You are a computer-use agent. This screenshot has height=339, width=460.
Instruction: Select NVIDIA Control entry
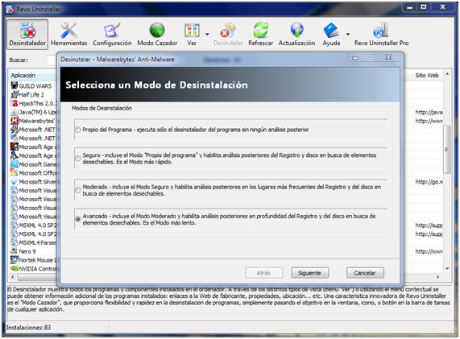click(x=33, y=269)
